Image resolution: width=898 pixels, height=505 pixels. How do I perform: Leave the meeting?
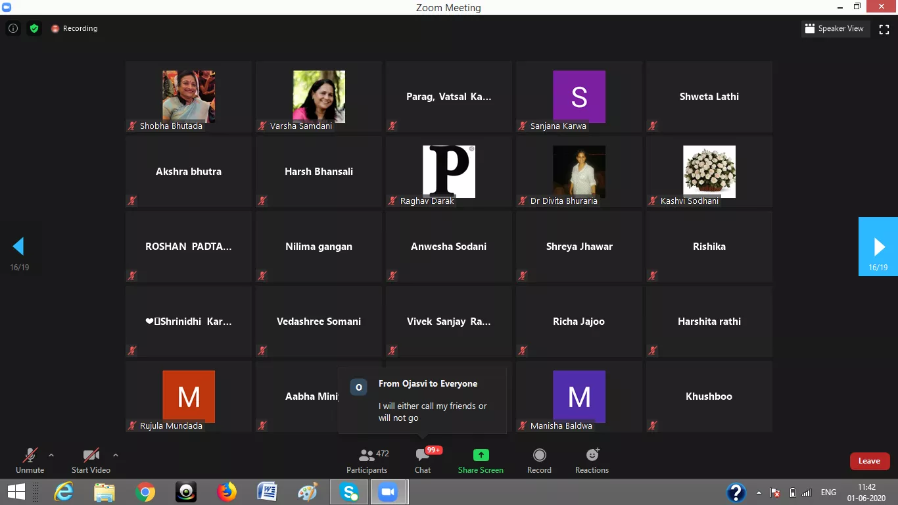coord(869,461)
